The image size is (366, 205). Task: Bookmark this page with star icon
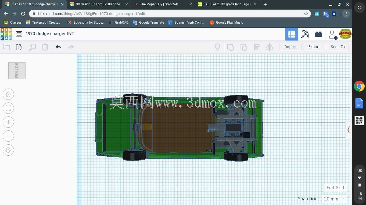click(x=306, y=14)
